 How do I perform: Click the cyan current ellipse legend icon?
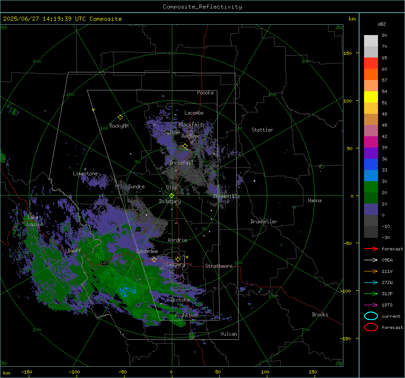point(371,316)
